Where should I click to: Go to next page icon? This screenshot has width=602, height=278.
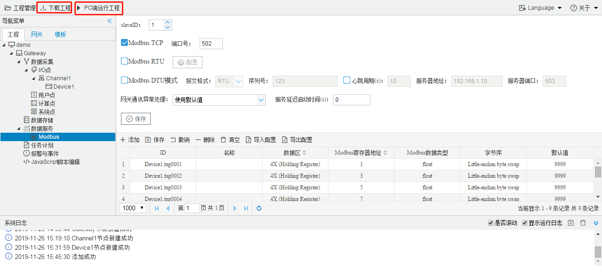pos(235,208)
